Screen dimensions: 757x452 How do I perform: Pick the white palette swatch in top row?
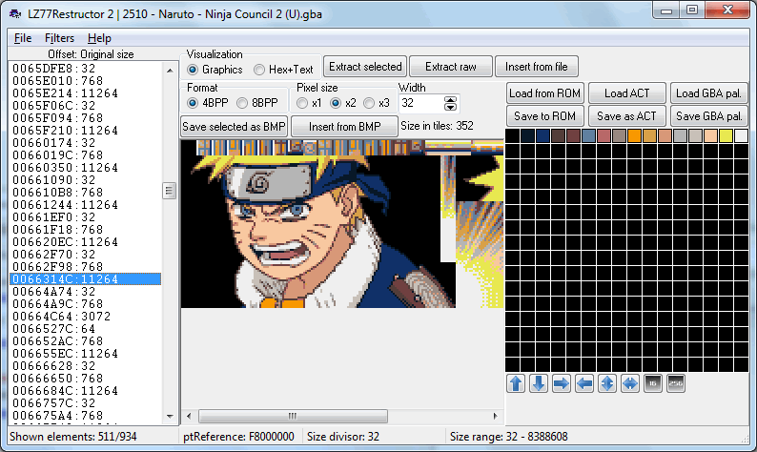point(741,135)
